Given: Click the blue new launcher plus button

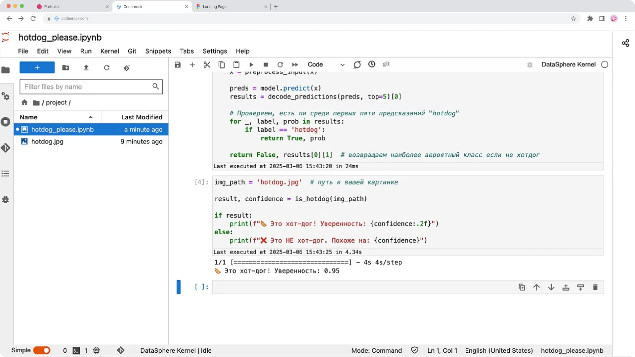Looking at the screenshot, I should 37,68.
